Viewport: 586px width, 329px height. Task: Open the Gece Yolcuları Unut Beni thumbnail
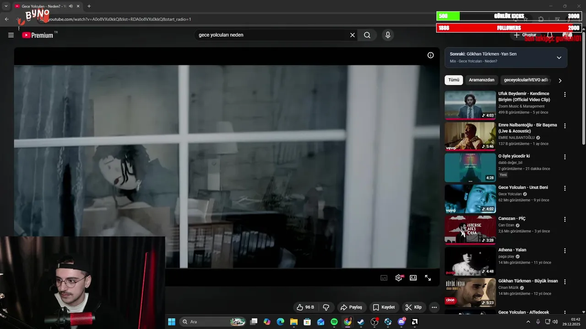pyautogui.click(x=470, y=199)
